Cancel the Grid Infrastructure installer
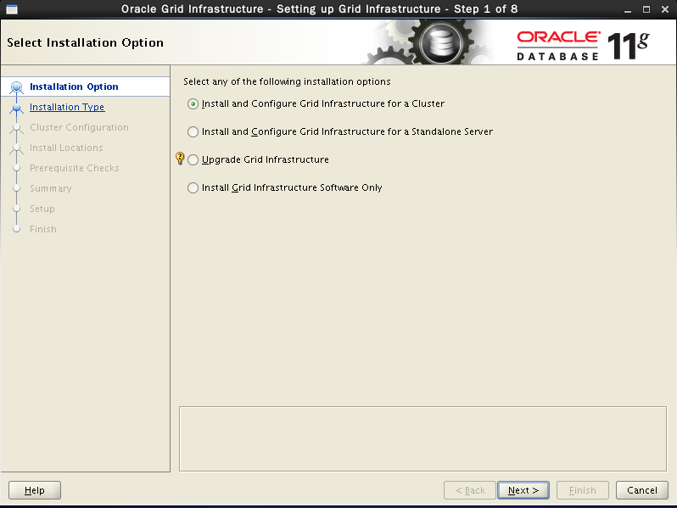This screenshot has width=677, height=508. 641,490
